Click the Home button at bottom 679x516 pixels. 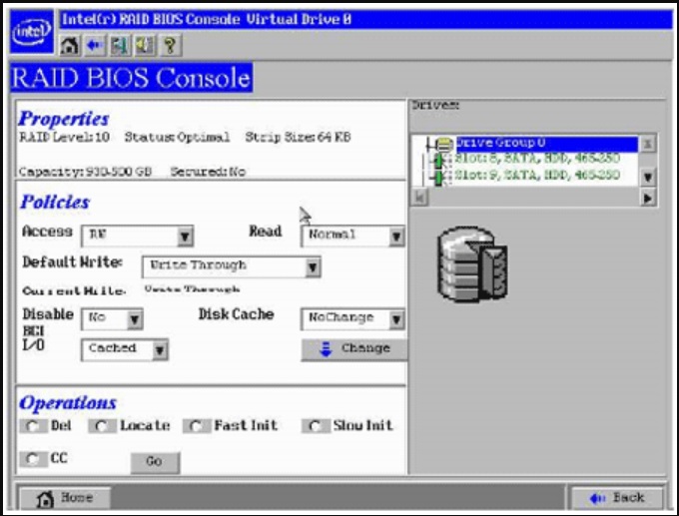(65, 498)
